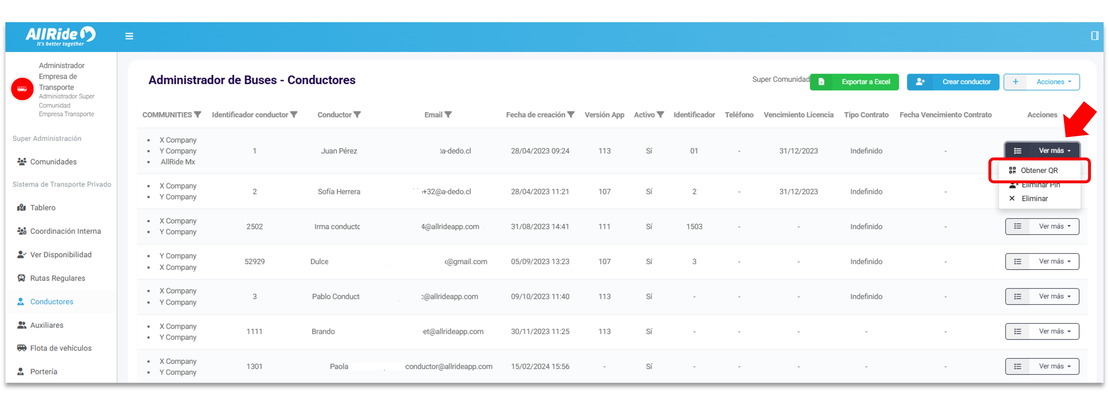Viewport: 1109px width, 407px height.
Task: Filter the Activo column
Action: click(x=660, y=115)
